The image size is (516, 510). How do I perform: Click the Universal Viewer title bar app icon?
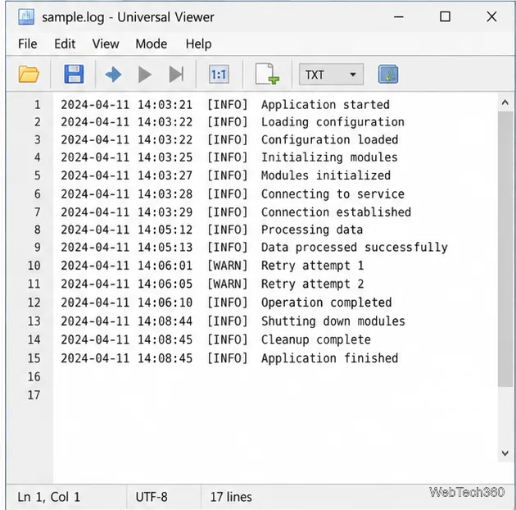pos(26,17)
